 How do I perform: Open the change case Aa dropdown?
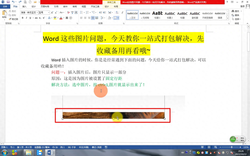[62, 12]
